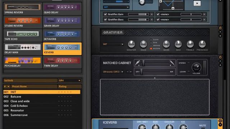Select previous cabinet with minus stepper

(128, 72)
